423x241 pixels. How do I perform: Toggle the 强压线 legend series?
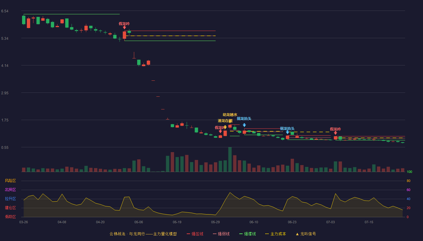click(x=195, y=234)
